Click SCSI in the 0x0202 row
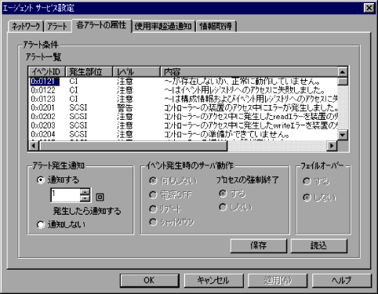 tap(78, 117)
